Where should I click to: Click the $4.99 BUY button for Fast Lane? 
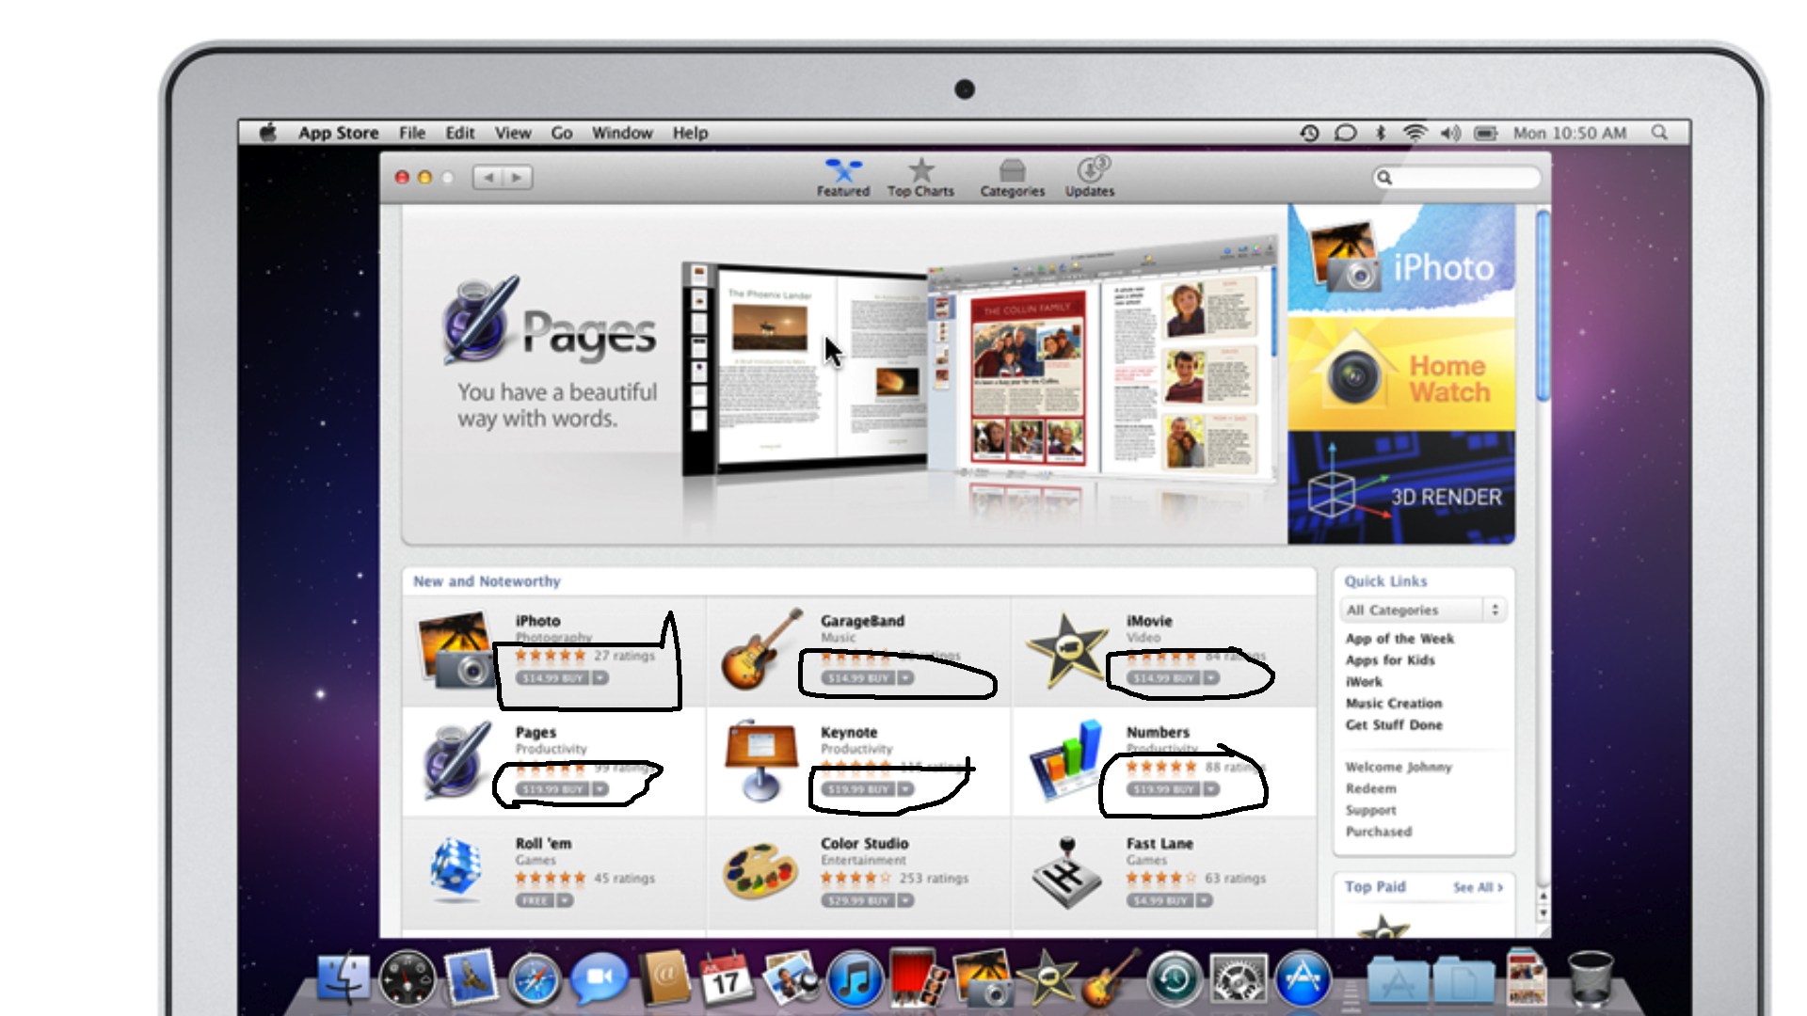coord(1159,900)
